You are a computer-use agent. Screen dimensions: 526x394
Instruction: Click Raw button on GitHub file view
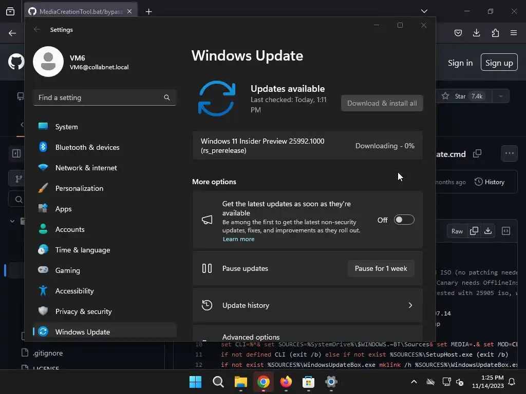[x=457, y=231]
